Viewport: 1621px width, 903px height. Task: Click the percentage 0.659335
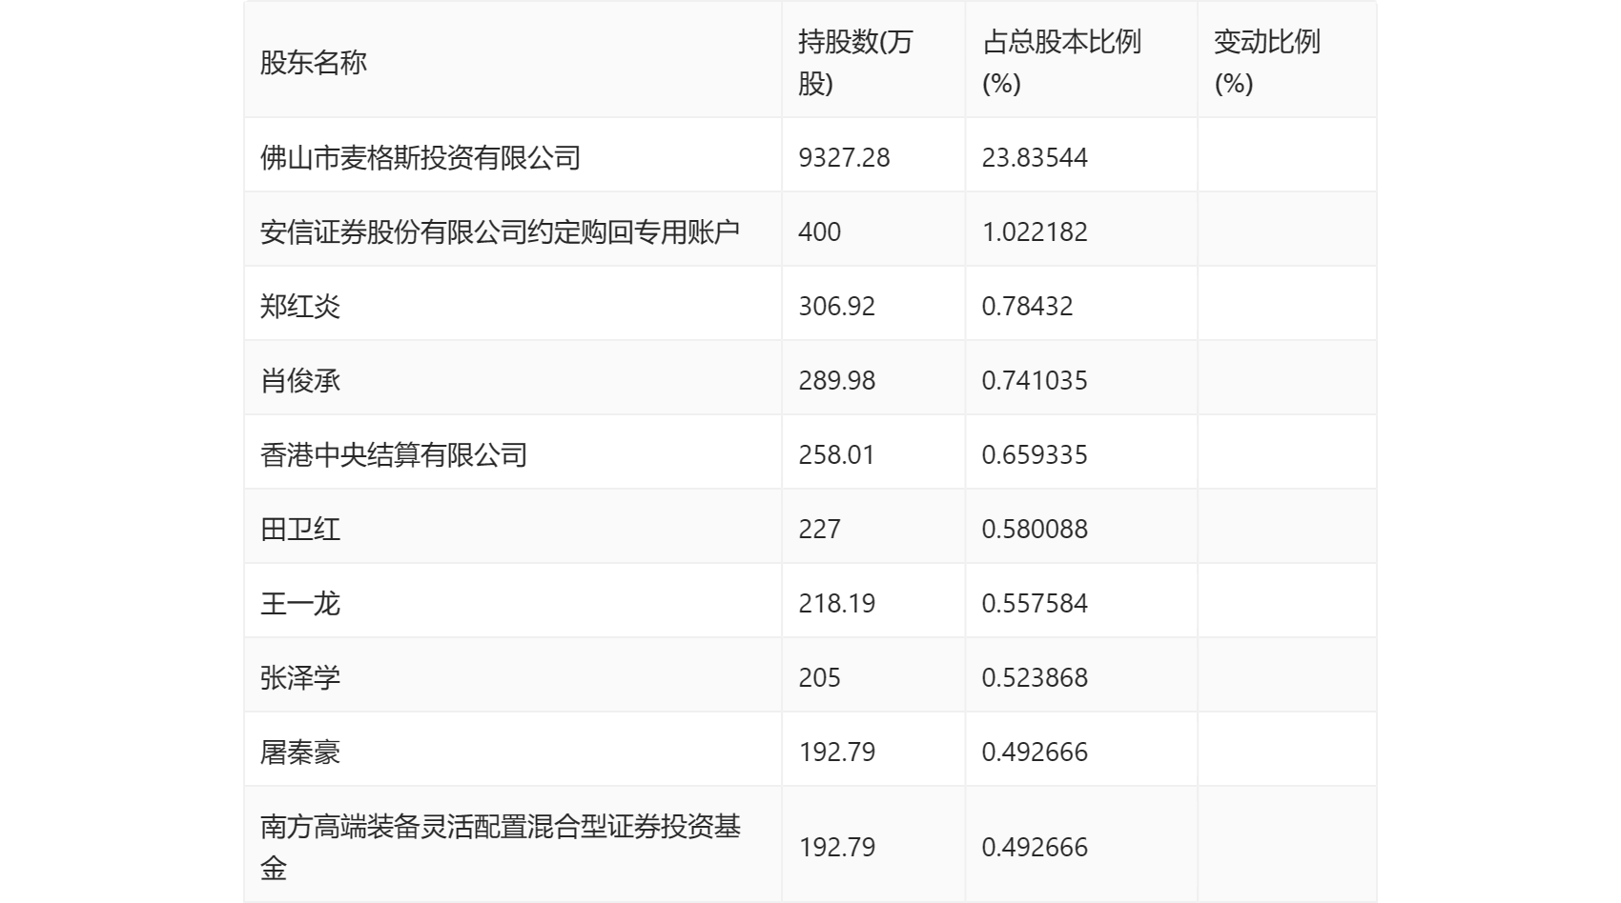point(1035,454)
